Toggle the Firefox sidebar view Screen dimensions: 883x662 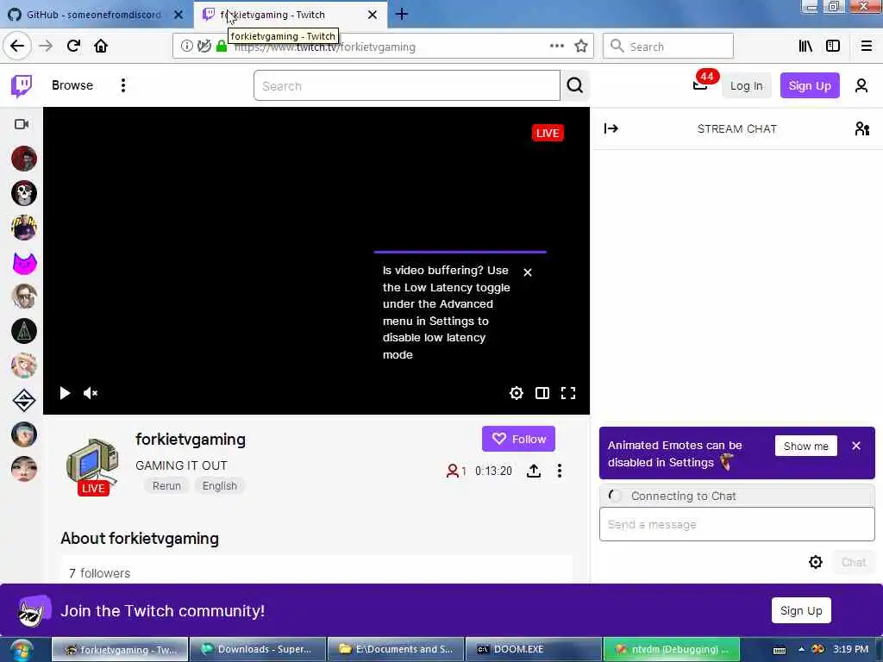click(x=833, y=47)
